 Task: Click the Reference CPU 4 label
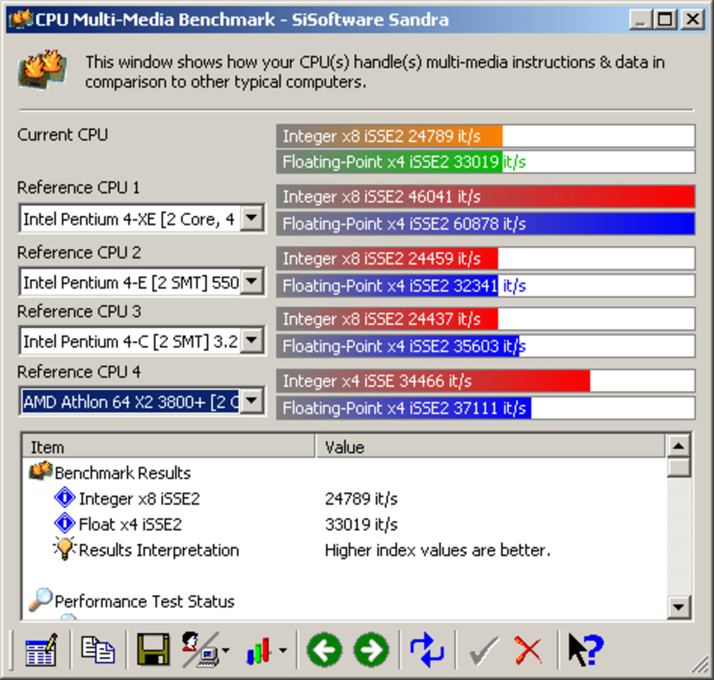79,372
